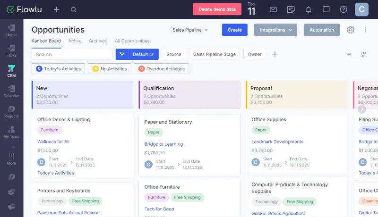
Task: Remove the Default filter with X
Action: (152, 54)
